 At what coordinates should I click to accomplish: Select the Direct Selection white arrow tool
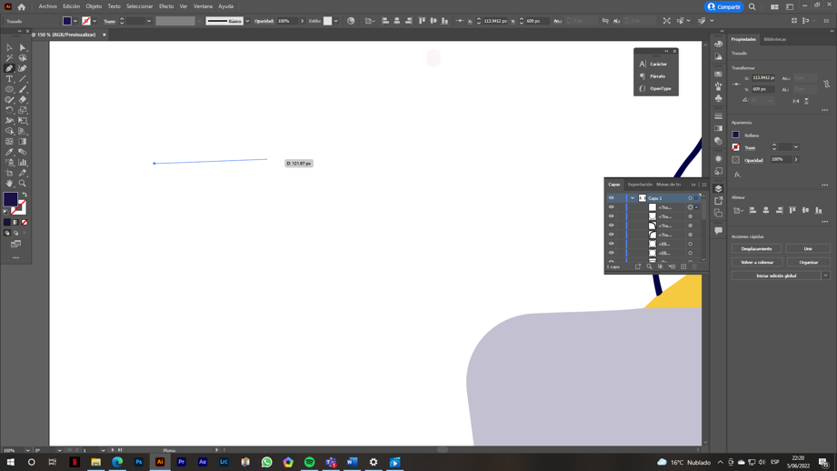[x=23, y=47]
